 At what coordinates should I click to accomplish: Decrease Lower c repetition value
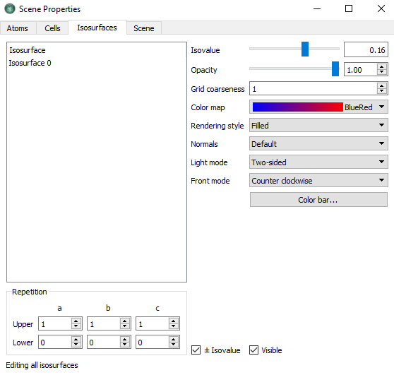coord(174,345)
